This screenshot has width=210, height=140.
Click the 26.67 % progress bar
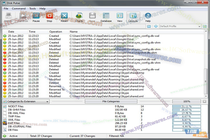(187, 110)
